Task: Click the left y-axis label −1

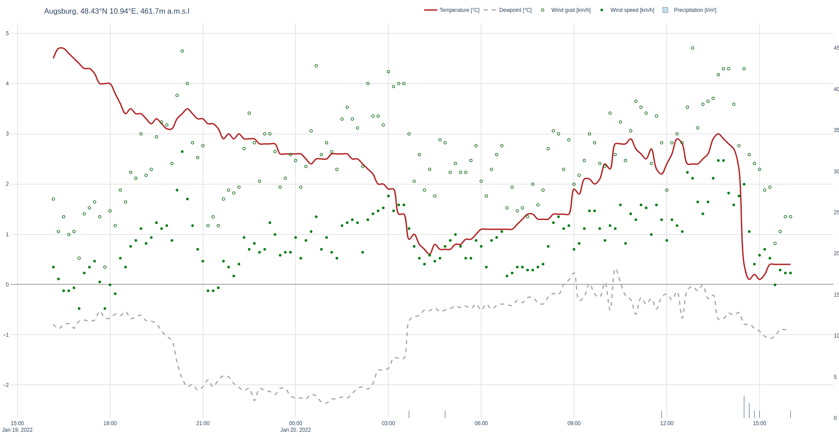Action: [6, 335]
